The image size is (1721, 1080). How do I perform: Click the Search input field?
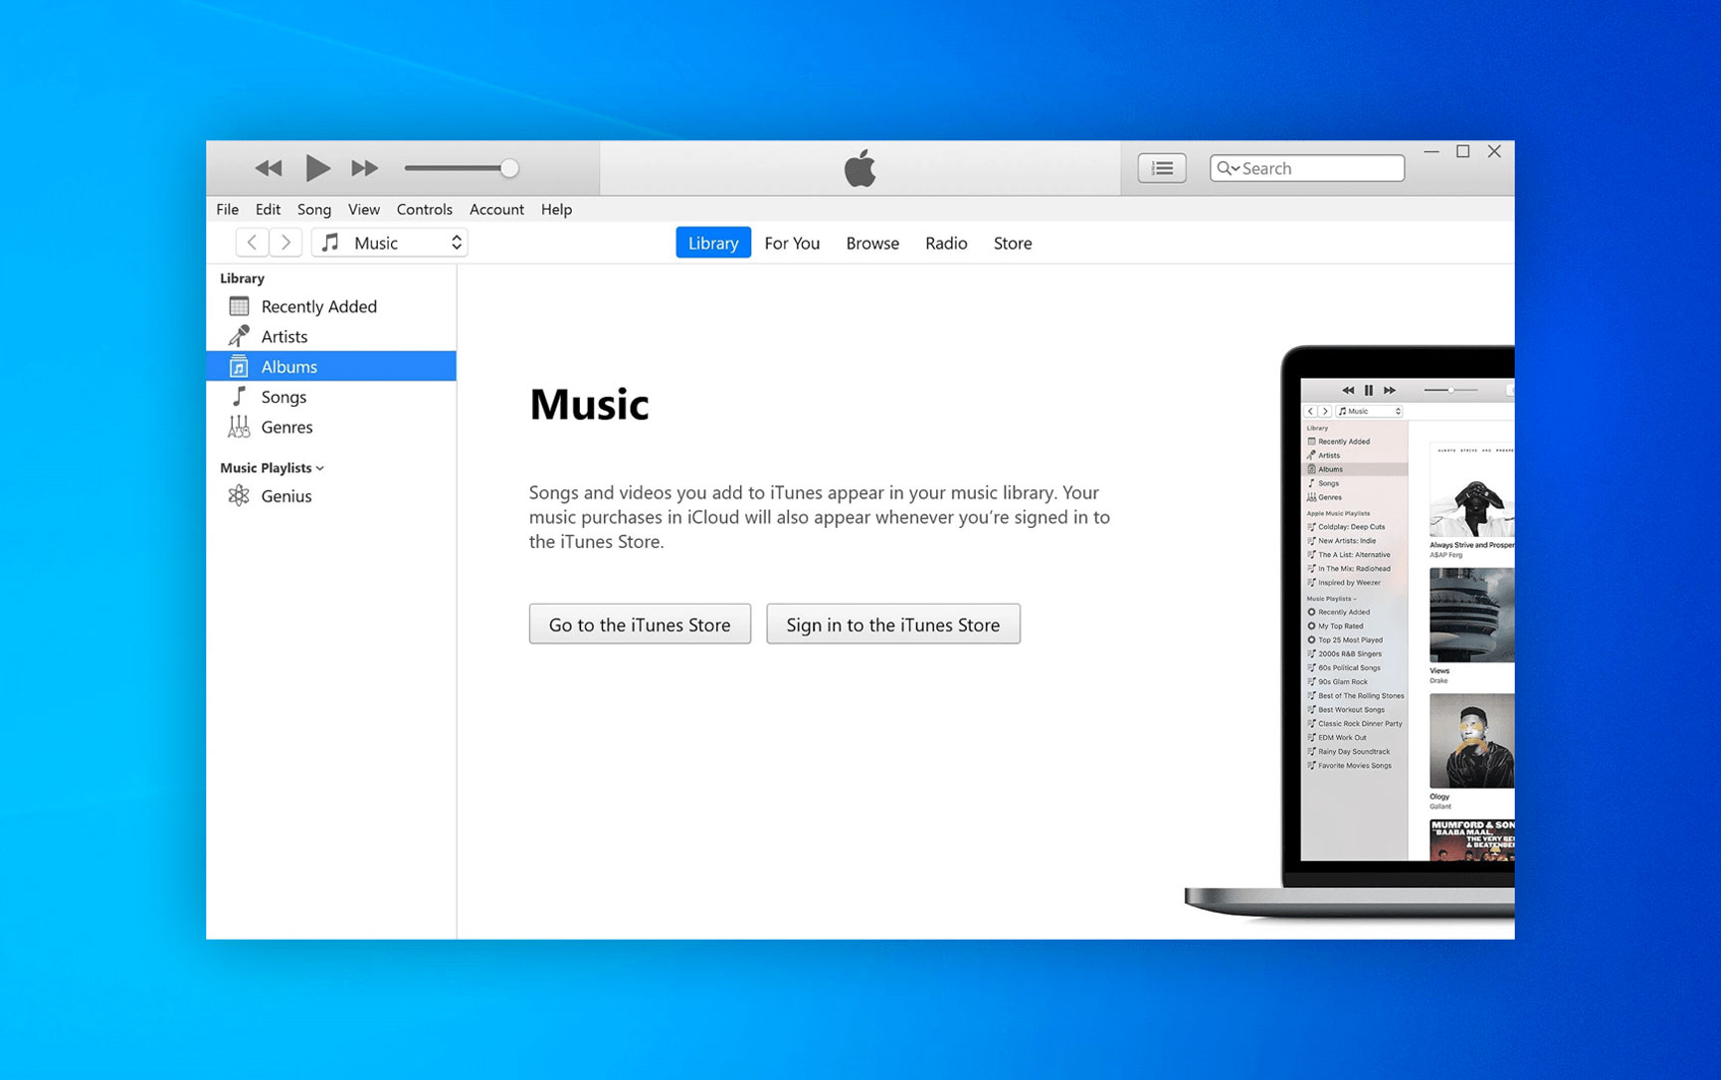click(1307, 168)
